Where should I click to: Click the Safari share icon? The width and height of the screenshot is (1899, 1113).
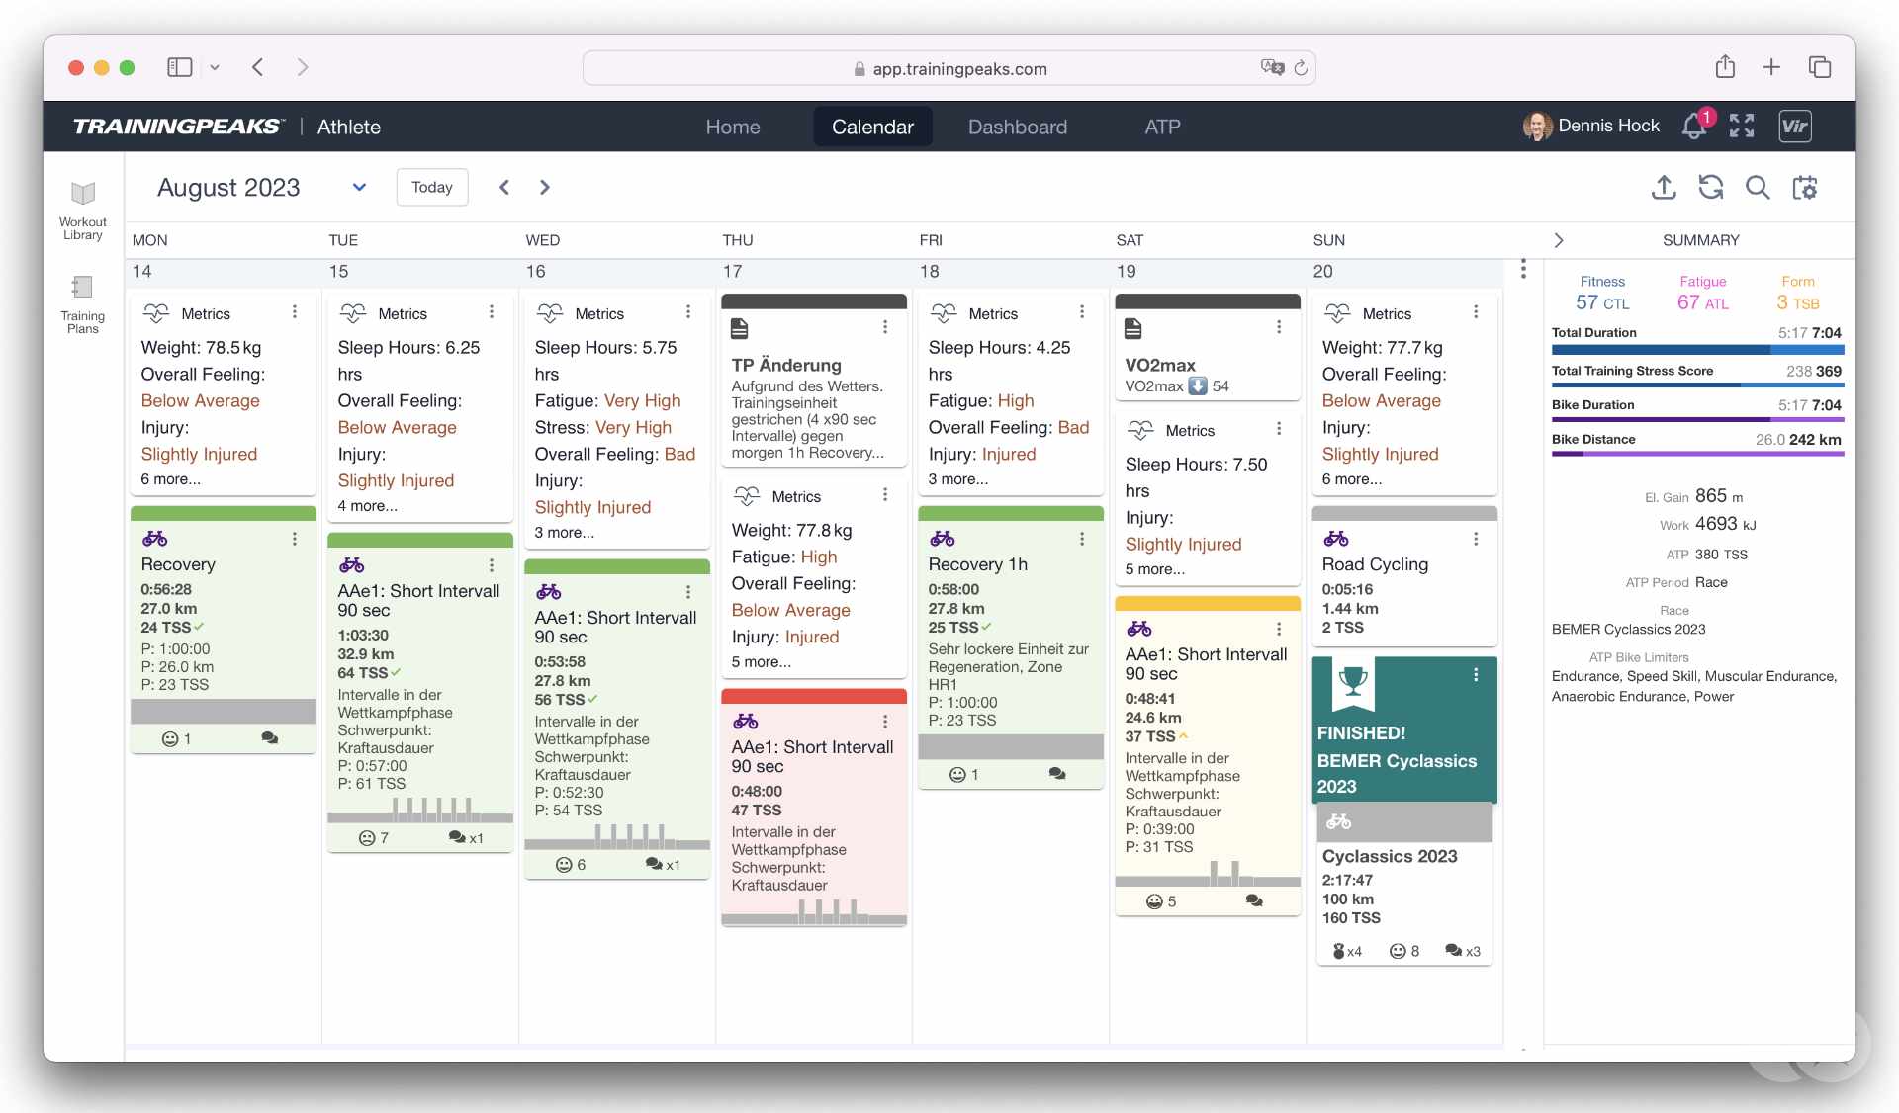pos(1725,67)
